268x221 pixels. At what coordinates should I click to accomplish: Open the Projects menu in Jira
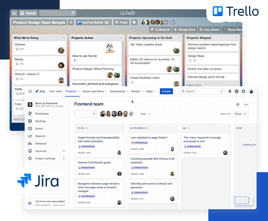pos(72,91)
